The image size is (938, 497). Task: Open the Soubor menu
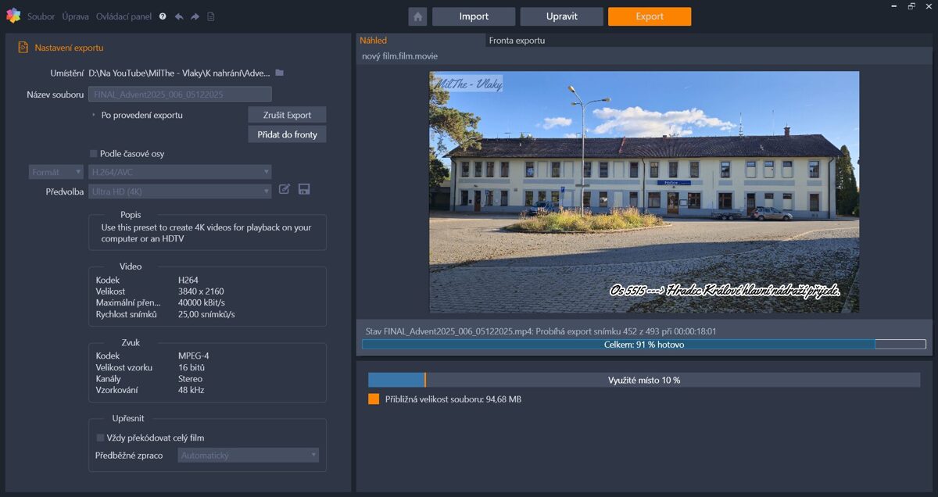[x=41, y=16]
